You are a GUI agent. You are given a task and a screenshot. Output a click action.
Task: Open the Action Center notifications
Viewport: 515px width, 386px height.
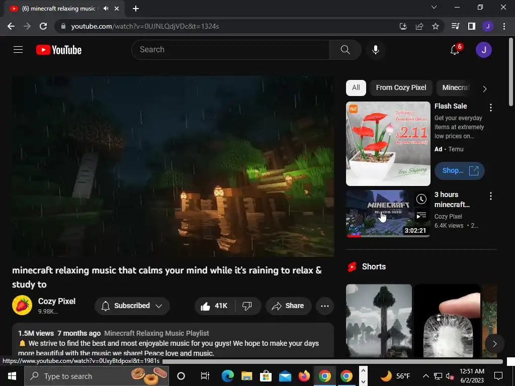pos(498,376)
